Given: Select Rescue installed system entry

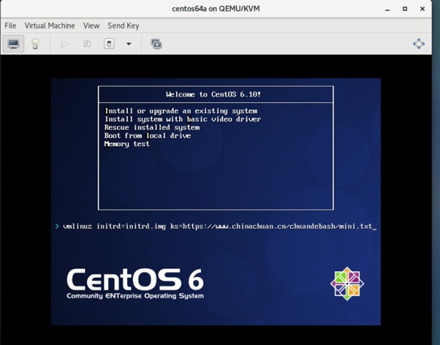Looking at the screenshot, I should (x=152, y=128).
